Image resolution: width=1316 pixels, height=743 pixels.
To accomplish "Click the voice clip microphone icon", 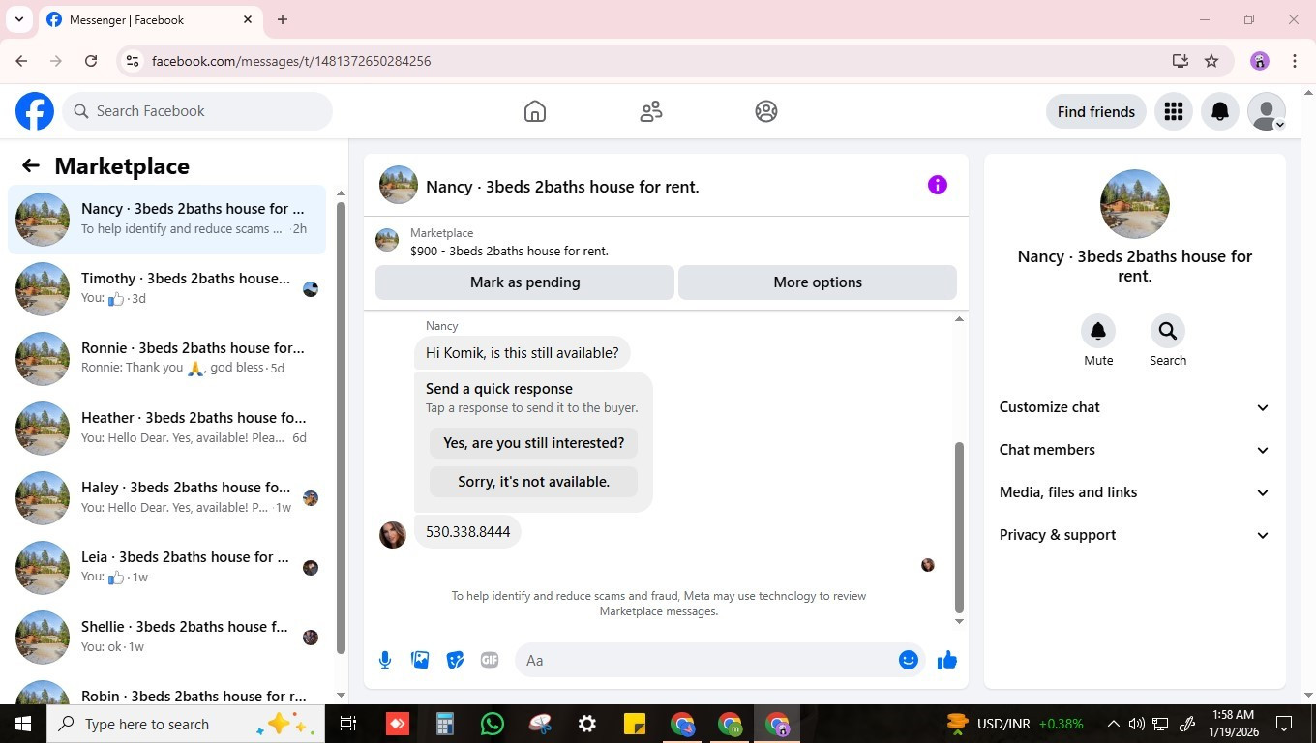I will coord(385,660).
